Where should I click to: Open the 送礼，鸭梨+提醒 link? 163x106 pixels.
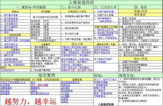click(39, 85)
